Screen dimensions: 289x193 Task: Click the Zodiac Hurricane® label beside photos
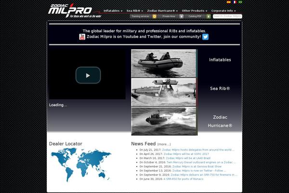pos(220,121)
